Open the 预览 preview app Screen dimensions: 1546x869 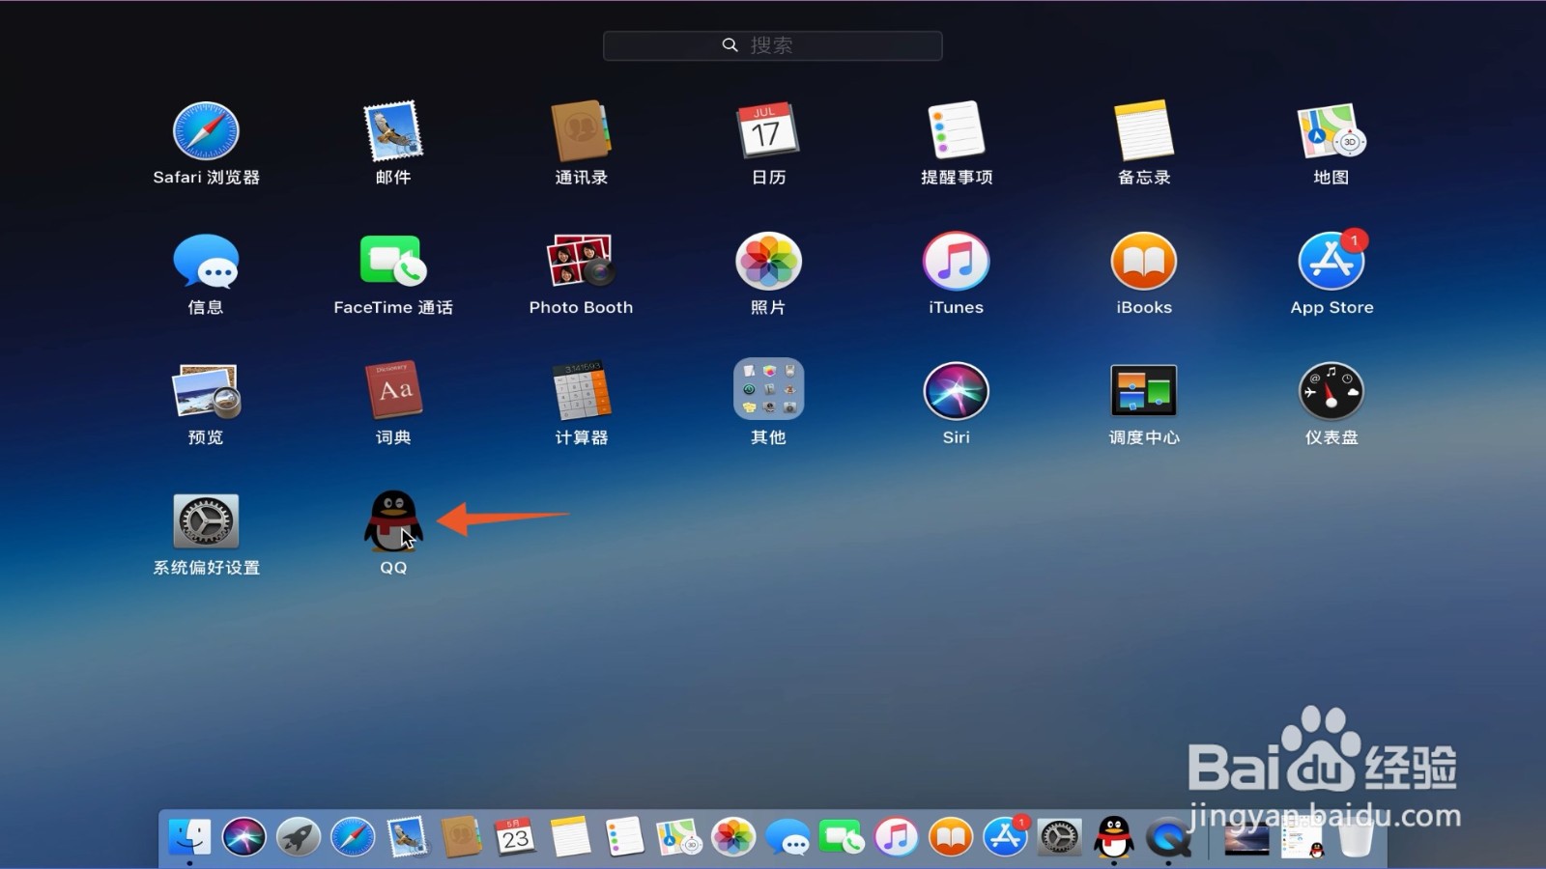click(x=206, y=391)
